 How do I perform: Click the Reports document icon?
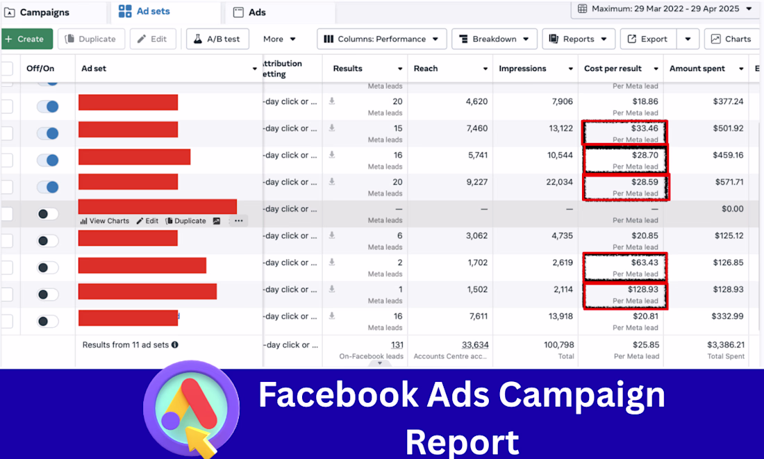pos(554,39)
